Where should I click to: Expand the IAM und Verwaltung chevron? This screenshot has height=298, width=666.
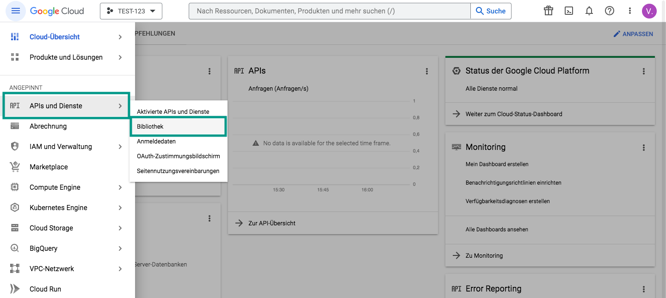tap(120, 147)
